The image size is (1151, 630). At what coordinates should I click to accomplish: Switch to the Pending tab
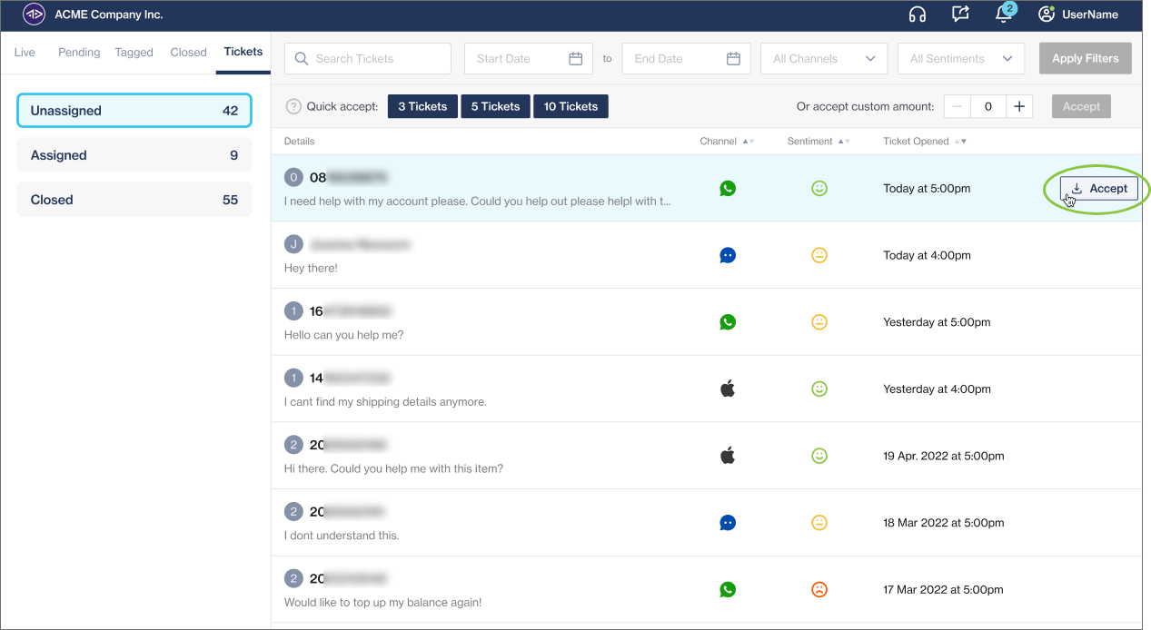[79, 53]
